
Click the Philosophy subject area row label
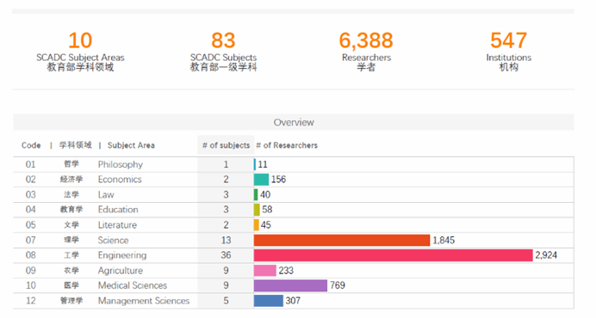(120, 164)
